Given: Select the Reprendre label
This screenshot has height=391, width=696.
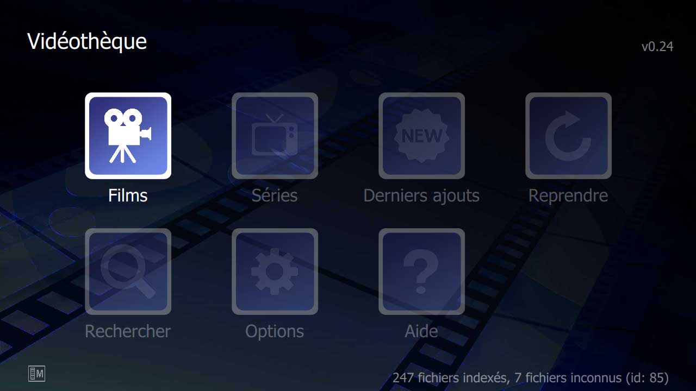Looking at the screenshot, I should tap(568, 195).
